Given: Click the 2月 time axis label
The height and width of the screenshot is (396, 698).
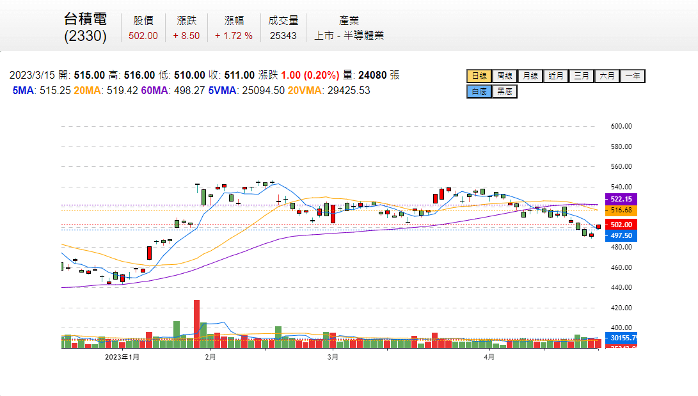Looking at the screenshot, I should pyautogui.click(x=210, y=357).
